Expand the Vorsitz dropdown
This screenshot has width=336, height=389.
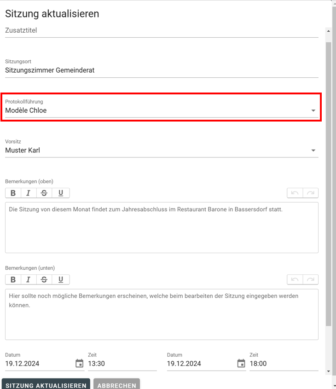(x=313, y=151)
